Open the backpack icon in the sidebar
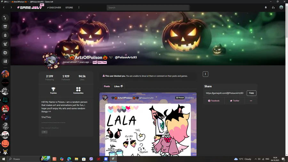The width and height of the screenshot is (288, 162). (x=5, y=35)
